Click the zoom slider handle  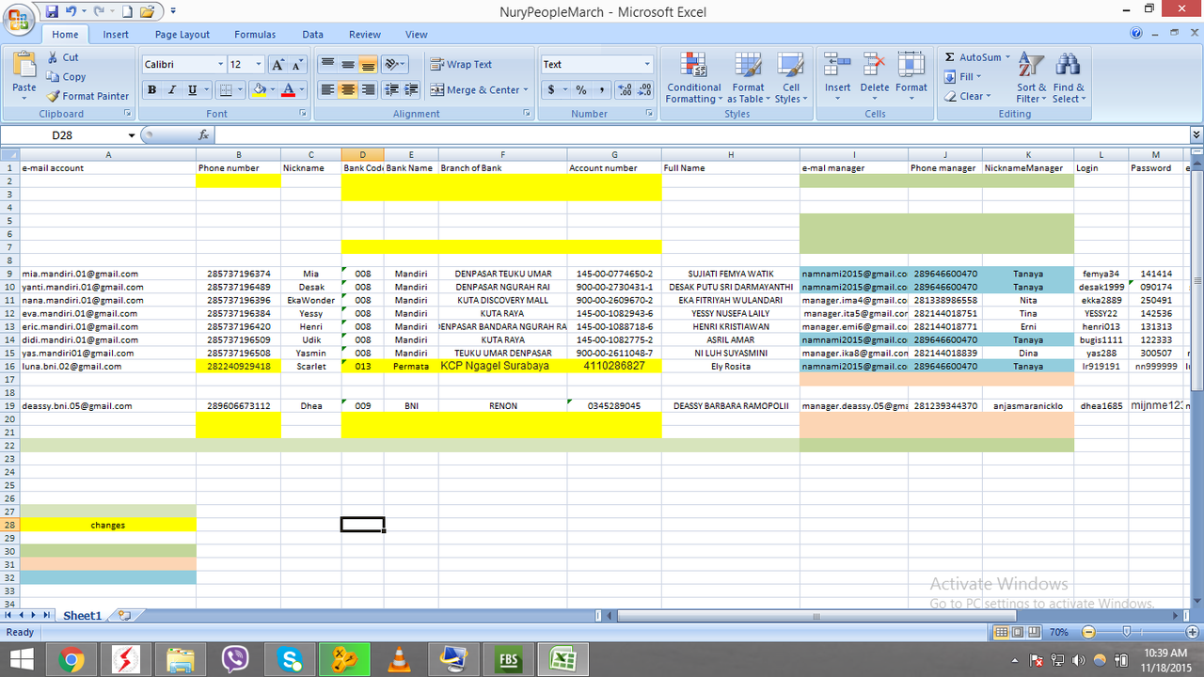[x=1126, y=632]
